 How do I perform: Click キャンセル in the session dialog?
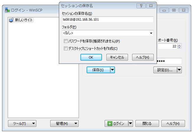point(117,57)
